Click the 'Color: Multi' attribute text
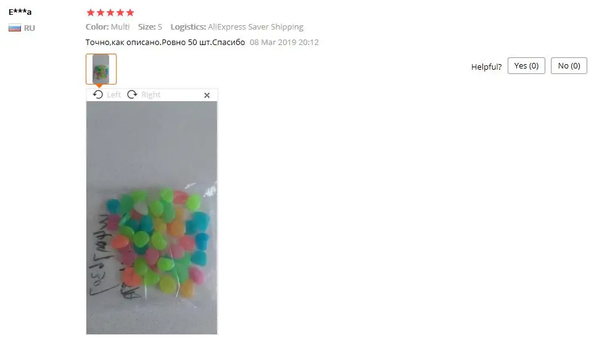 108,27
